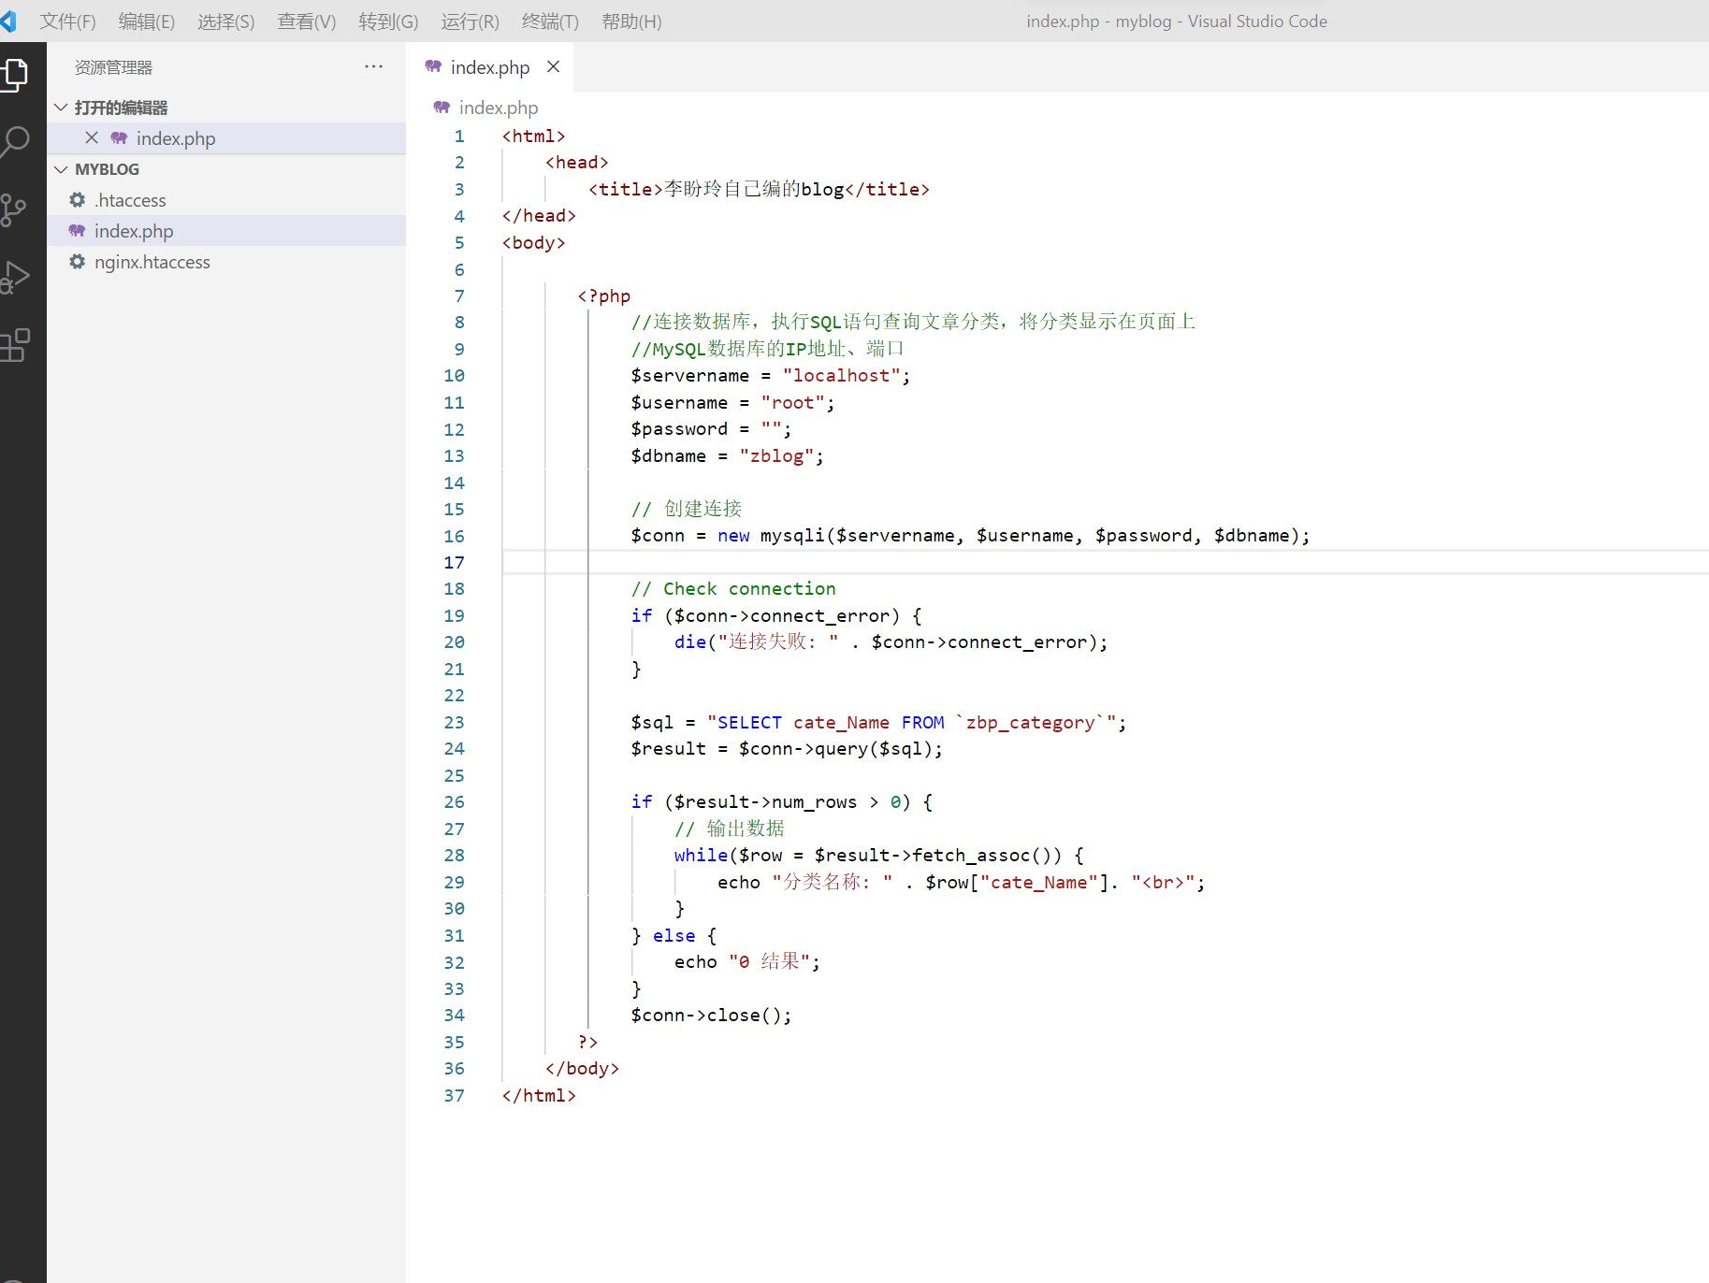
Task: Click the 资源管理器 panel title
Action: pyautogui.click(x=113, y=67)
